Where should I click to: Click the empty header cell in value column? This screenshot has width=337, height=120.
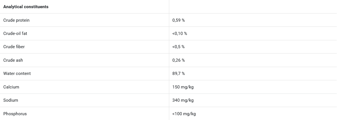pyautogui.click(x=253, y=7)
